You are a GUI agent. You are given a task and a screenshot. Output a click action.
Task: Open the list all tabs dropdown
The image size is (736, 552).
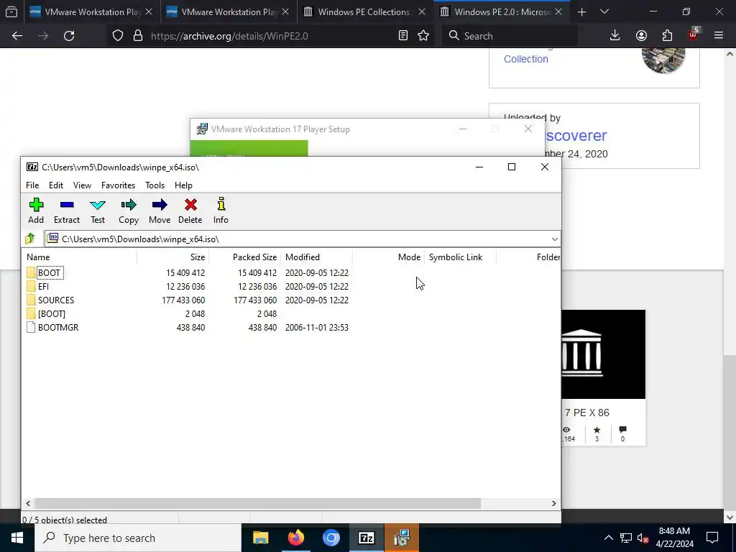604,11
